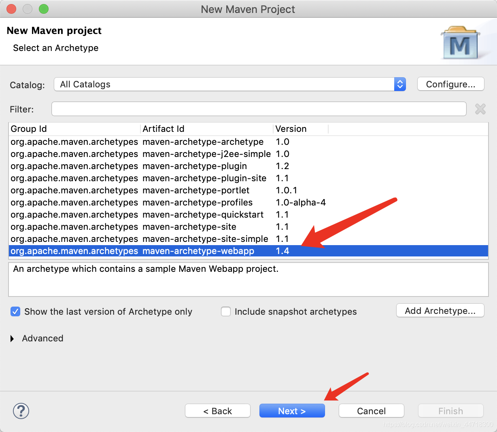The height and width of the screenshot is (432, 497).
Task: Select the maven-archetype-quickstart row
Action: click(248, 214)
